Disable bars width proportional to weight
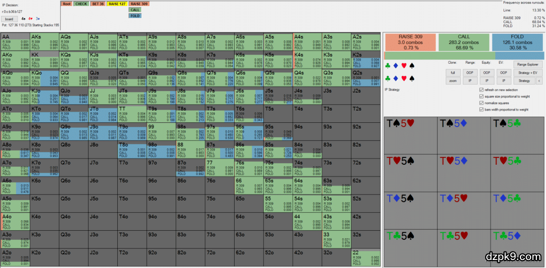 tap(481, 110)
